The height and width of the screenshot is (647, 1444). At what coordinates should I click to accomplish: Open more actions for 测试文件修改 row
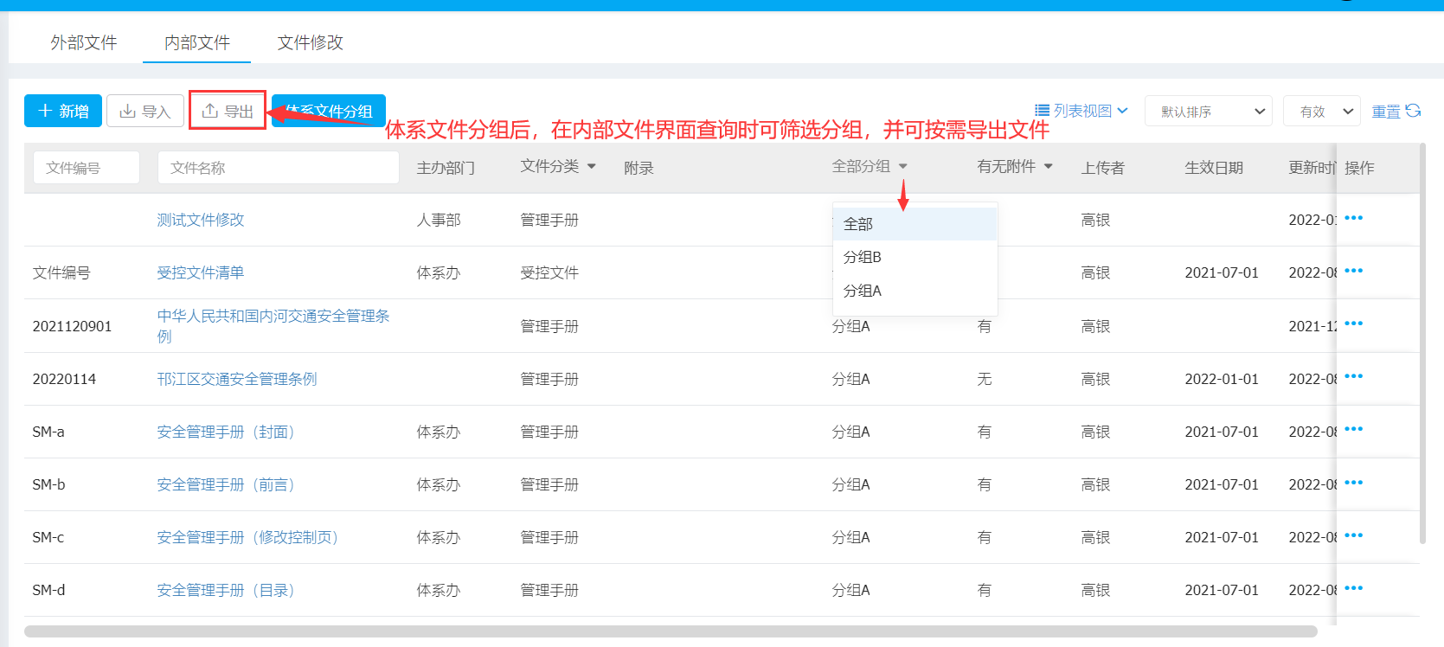[1354, 218]
